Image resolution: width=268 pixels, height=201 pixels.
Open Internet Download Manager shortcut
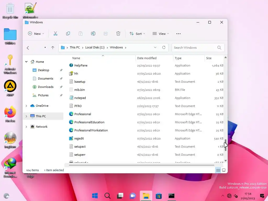[10, 167]
